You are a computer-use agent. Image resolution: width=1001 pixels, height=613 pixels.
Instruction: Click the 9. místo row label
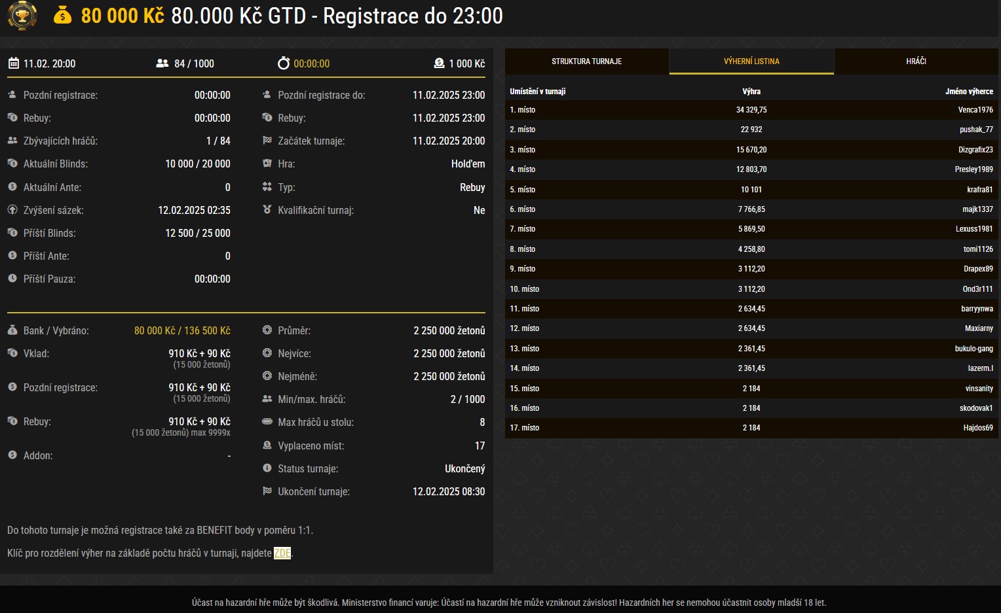[523, 269]
